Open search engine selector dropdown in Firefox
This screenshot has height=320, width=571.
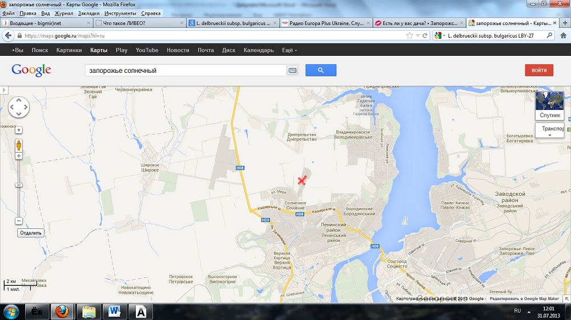click(440, 36)
